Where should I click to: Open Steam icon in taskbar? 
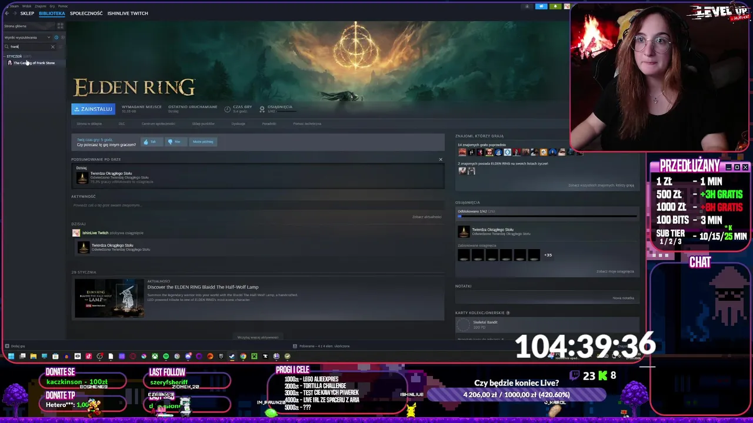click(232, 356)
